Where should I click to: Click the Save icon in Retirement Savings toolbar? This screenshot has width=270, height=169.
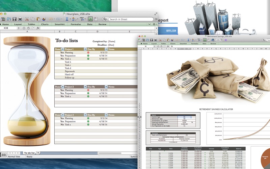[x=152, y=40]
